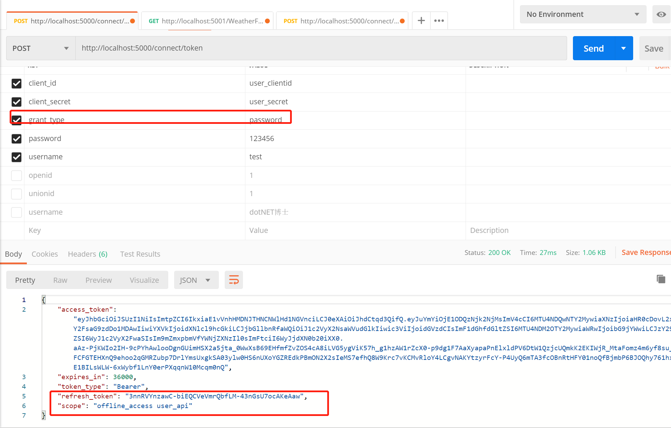671x428 pixels.
Task: View the Raw response format
Action: coord(60,280)
